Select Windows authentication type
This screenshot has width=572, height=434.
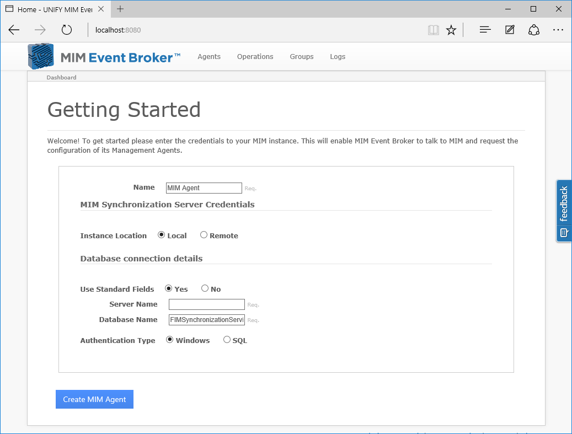(x=170, y=340)
